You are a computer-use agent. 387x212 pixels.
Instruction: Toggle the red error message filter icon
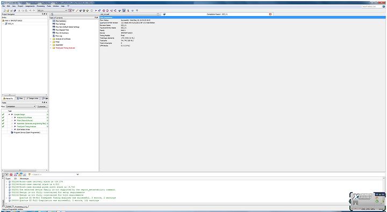point(11,174)
